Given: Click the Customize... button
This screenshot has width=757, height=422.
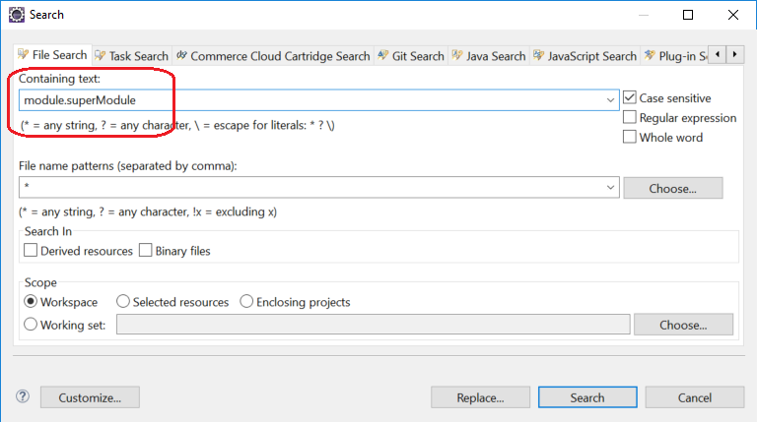Looking at the screenshot, I should 89,397.
